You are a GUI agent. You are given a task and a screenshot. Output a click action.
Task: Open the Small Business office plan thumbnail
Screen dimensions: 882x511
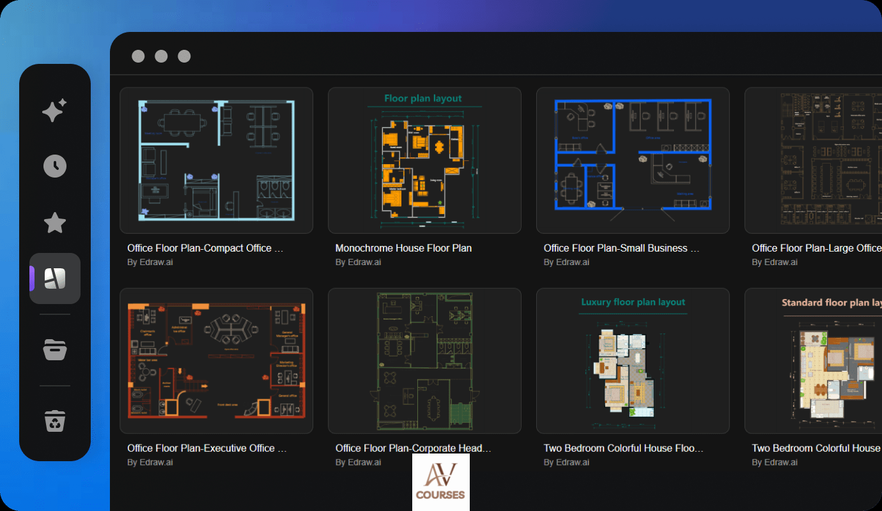pyautogui.click(x=633, y=160)
